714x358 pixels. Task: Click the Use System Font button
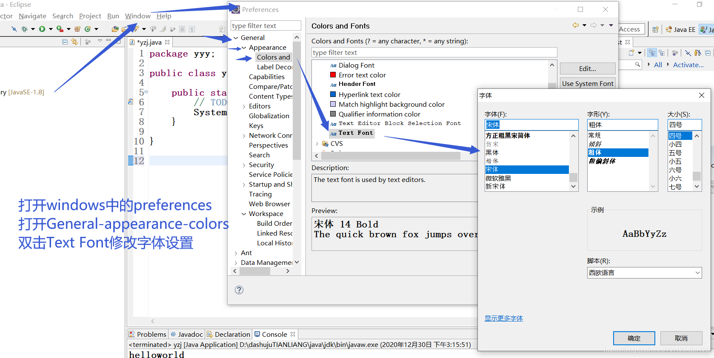pos(588,83)
